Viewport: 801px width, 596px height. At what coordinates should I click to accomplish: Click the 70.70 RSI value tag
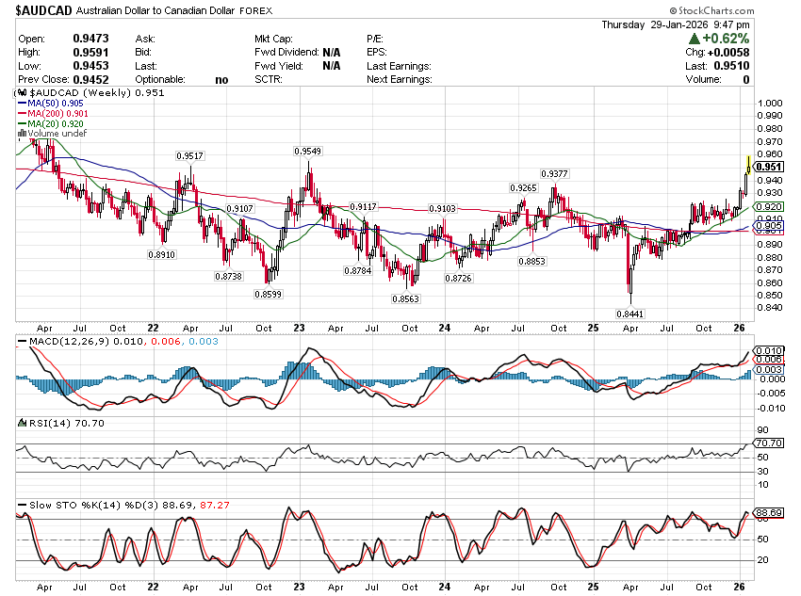[x=769, y=443]
